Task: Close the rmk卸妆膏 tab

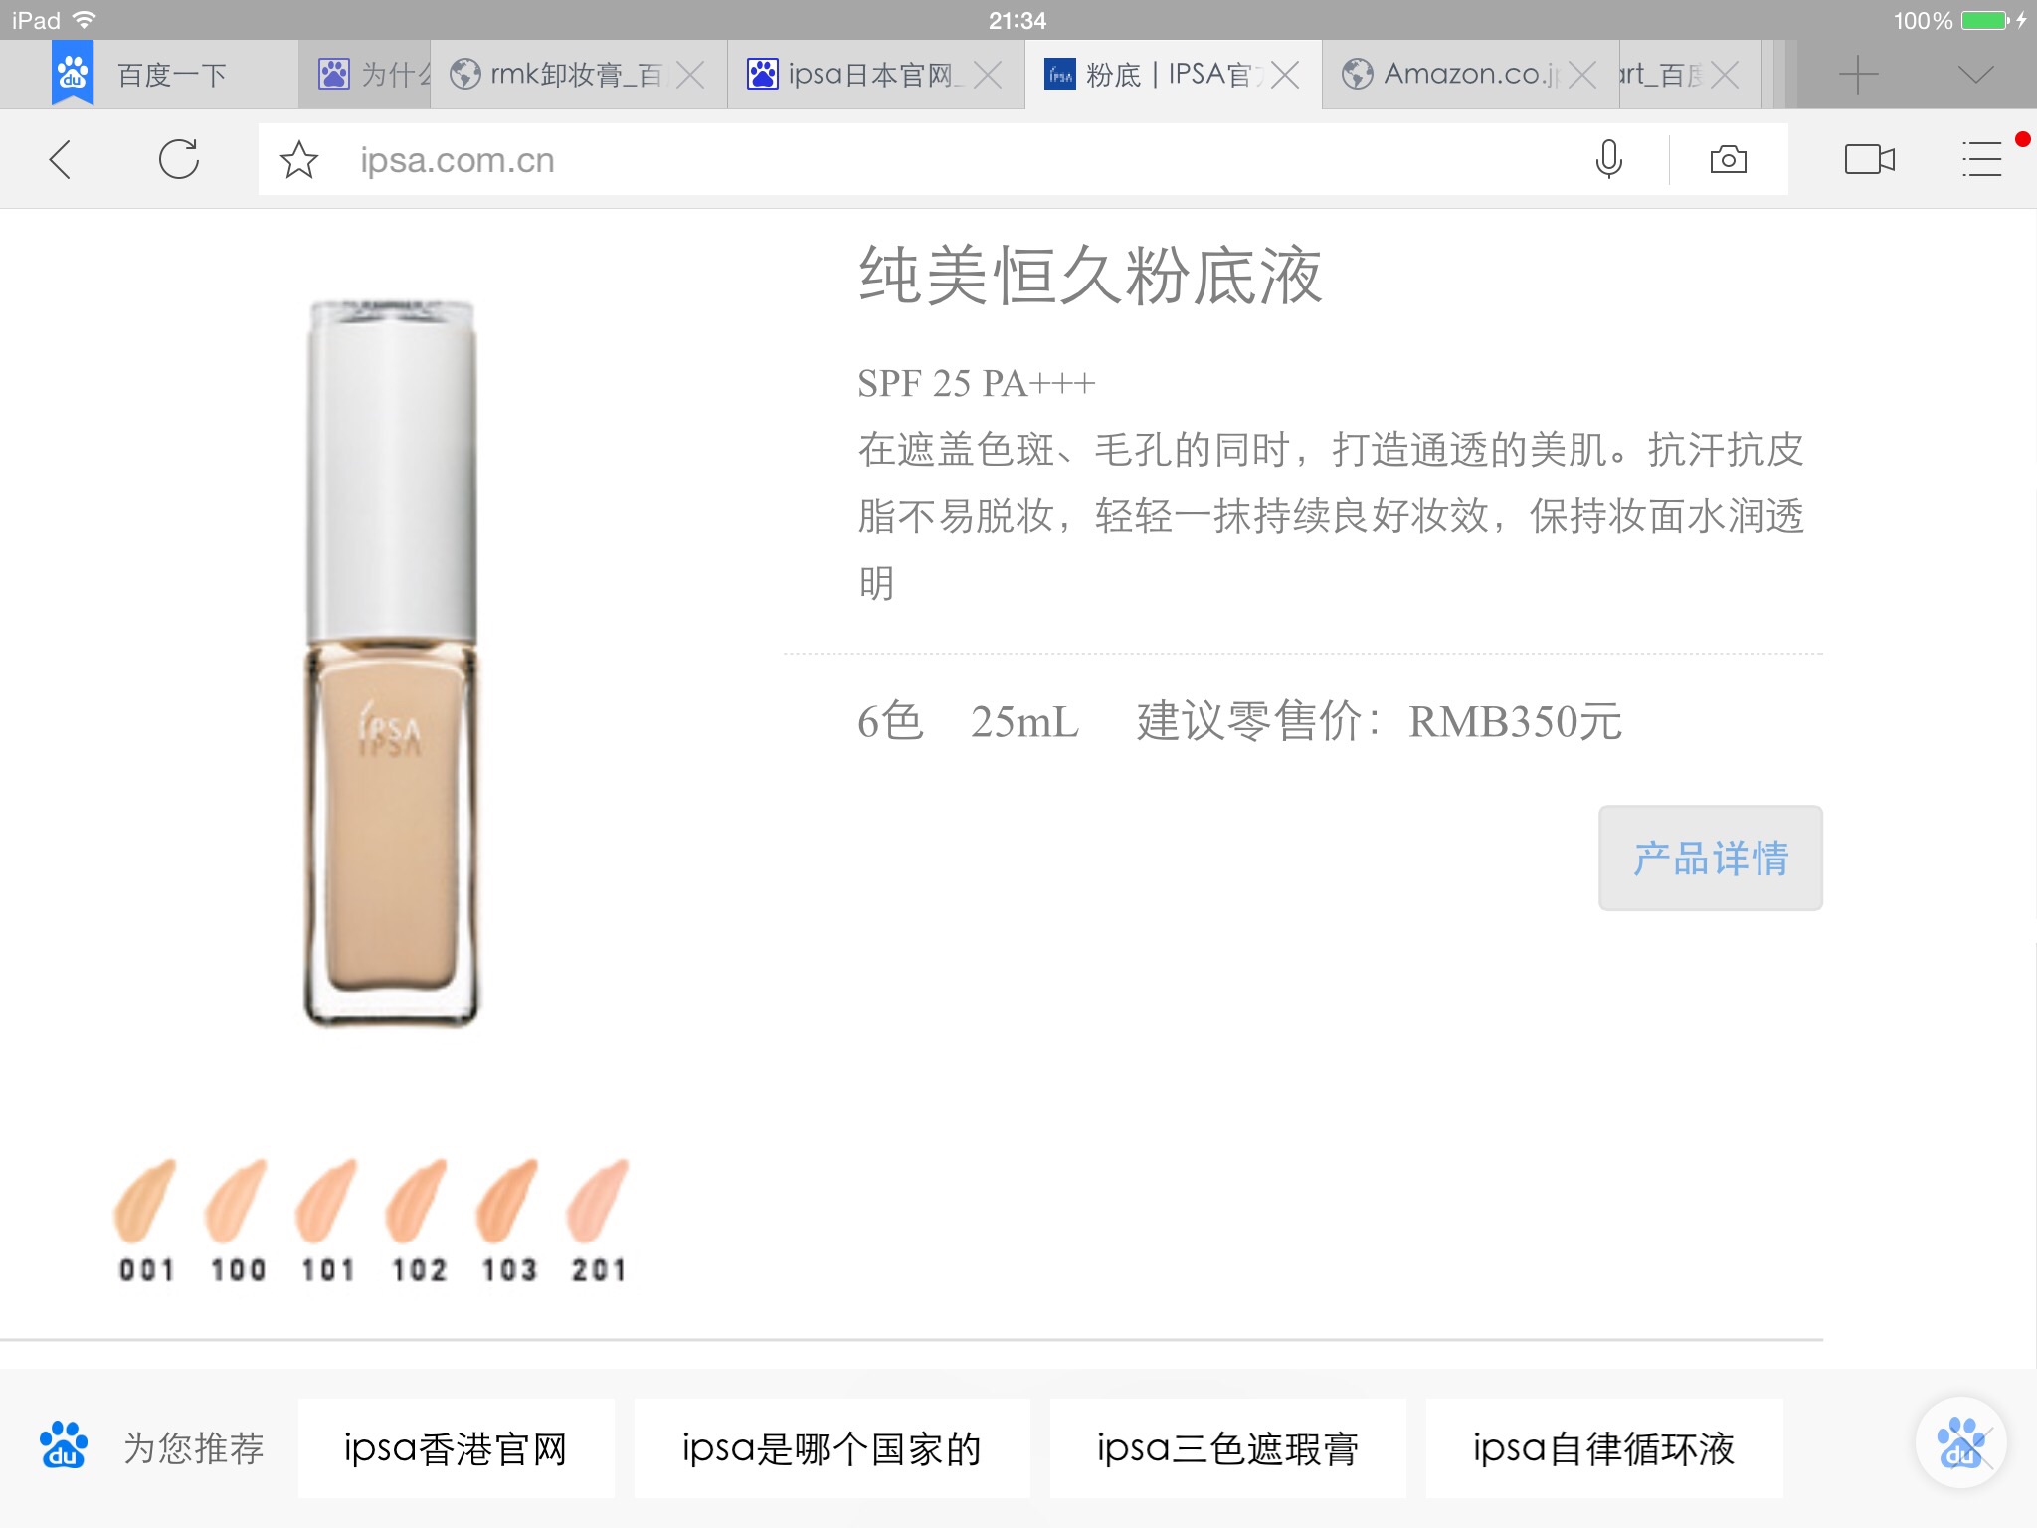Action: tap(689, 75)
